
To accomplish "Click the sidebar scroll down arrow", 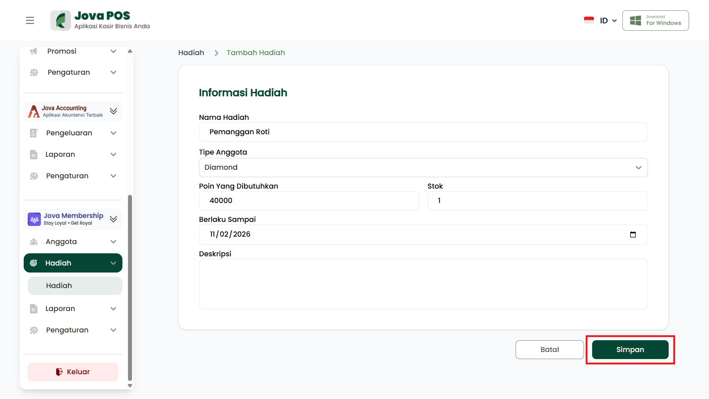I will (130, 385).
